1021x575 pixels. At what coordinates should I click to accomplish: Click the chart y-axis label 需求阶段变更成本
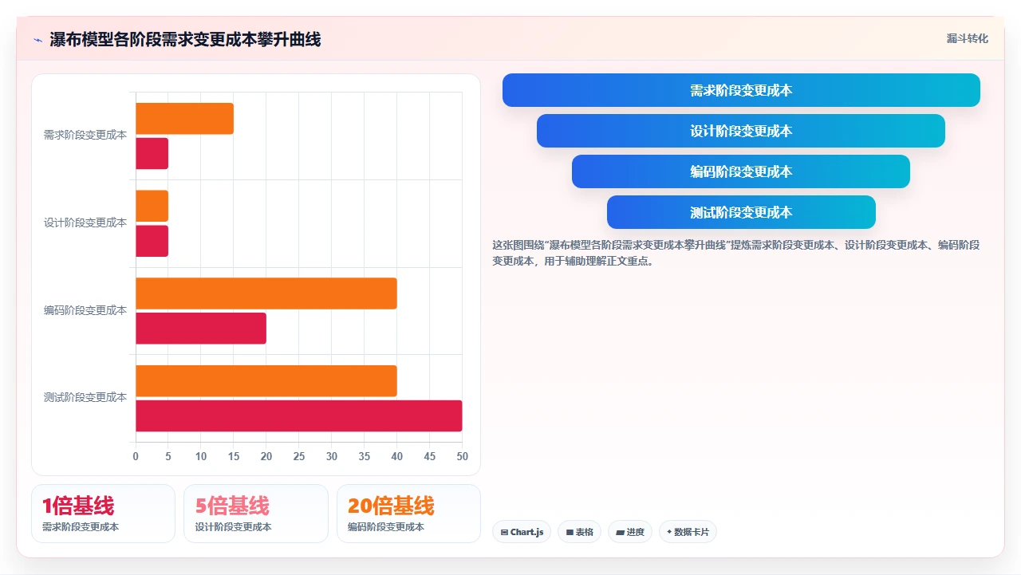click(x=85, y=136)
